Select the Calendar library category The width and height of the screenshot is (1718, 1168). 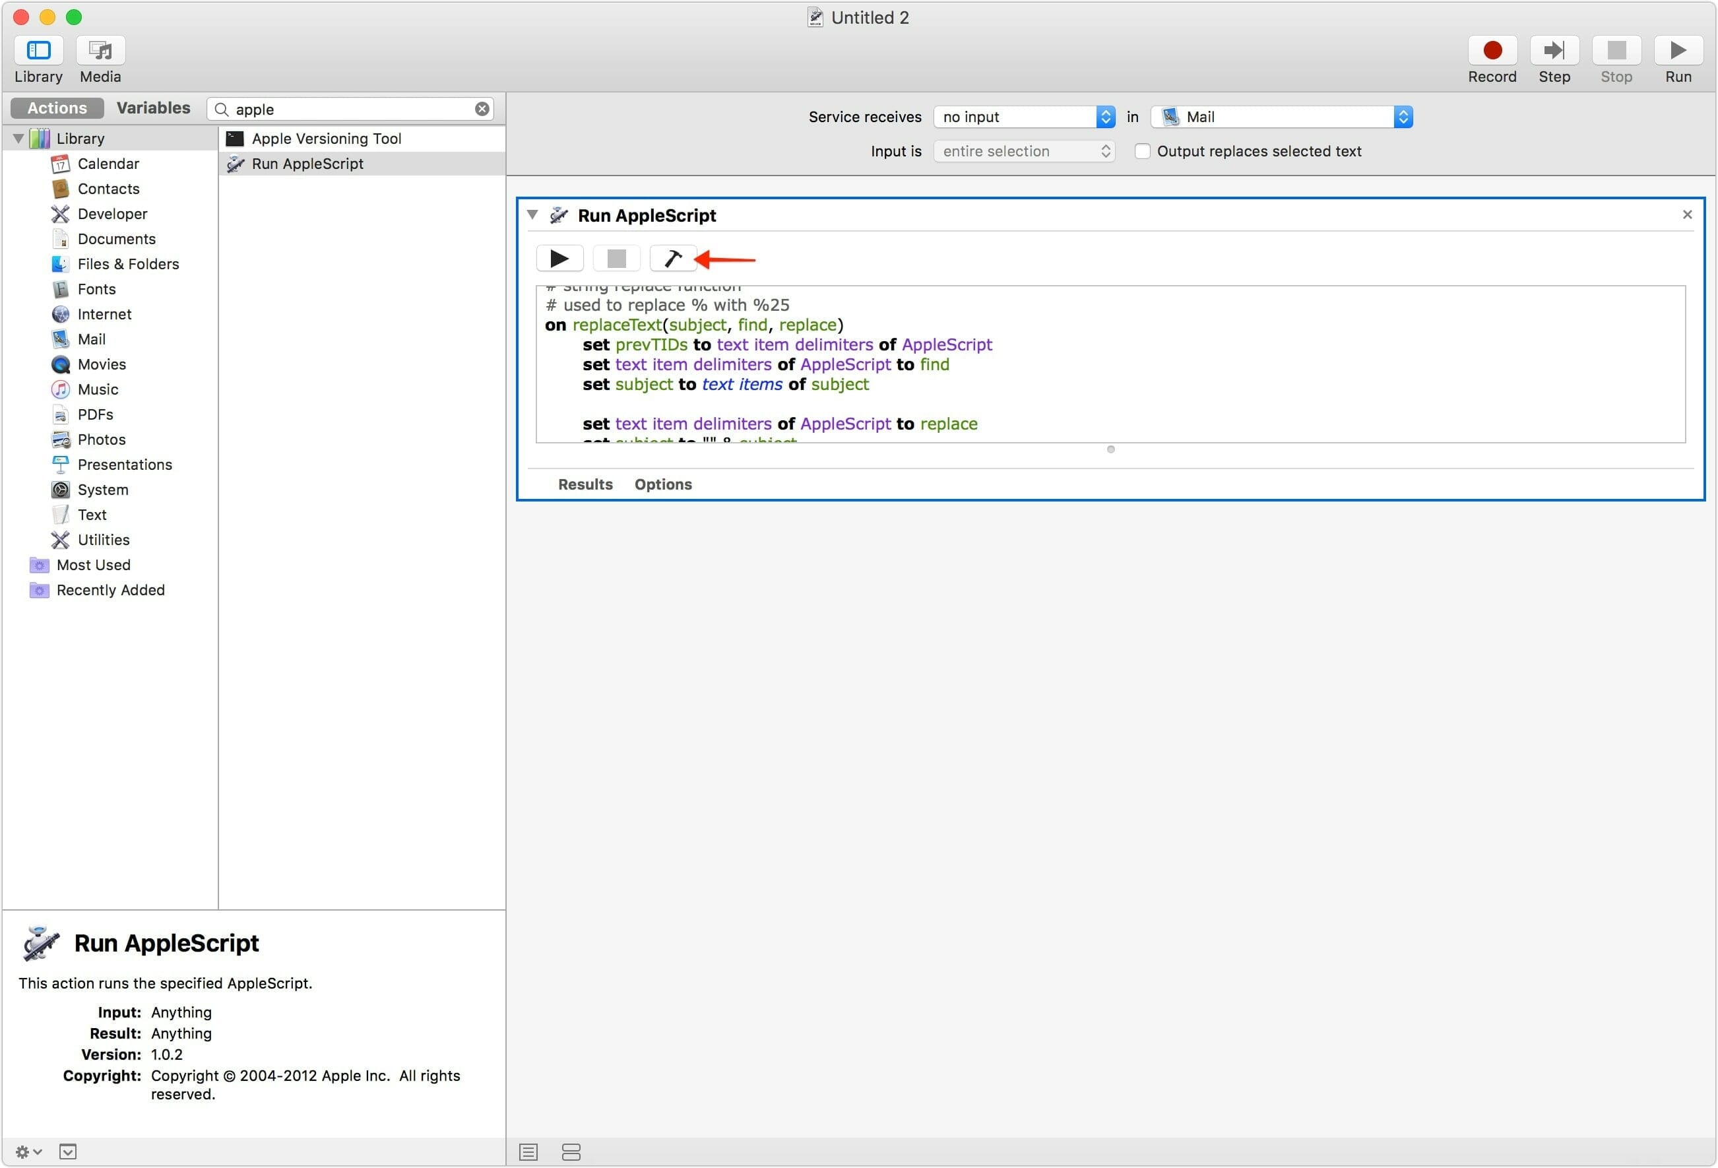(x=108, y=164)
